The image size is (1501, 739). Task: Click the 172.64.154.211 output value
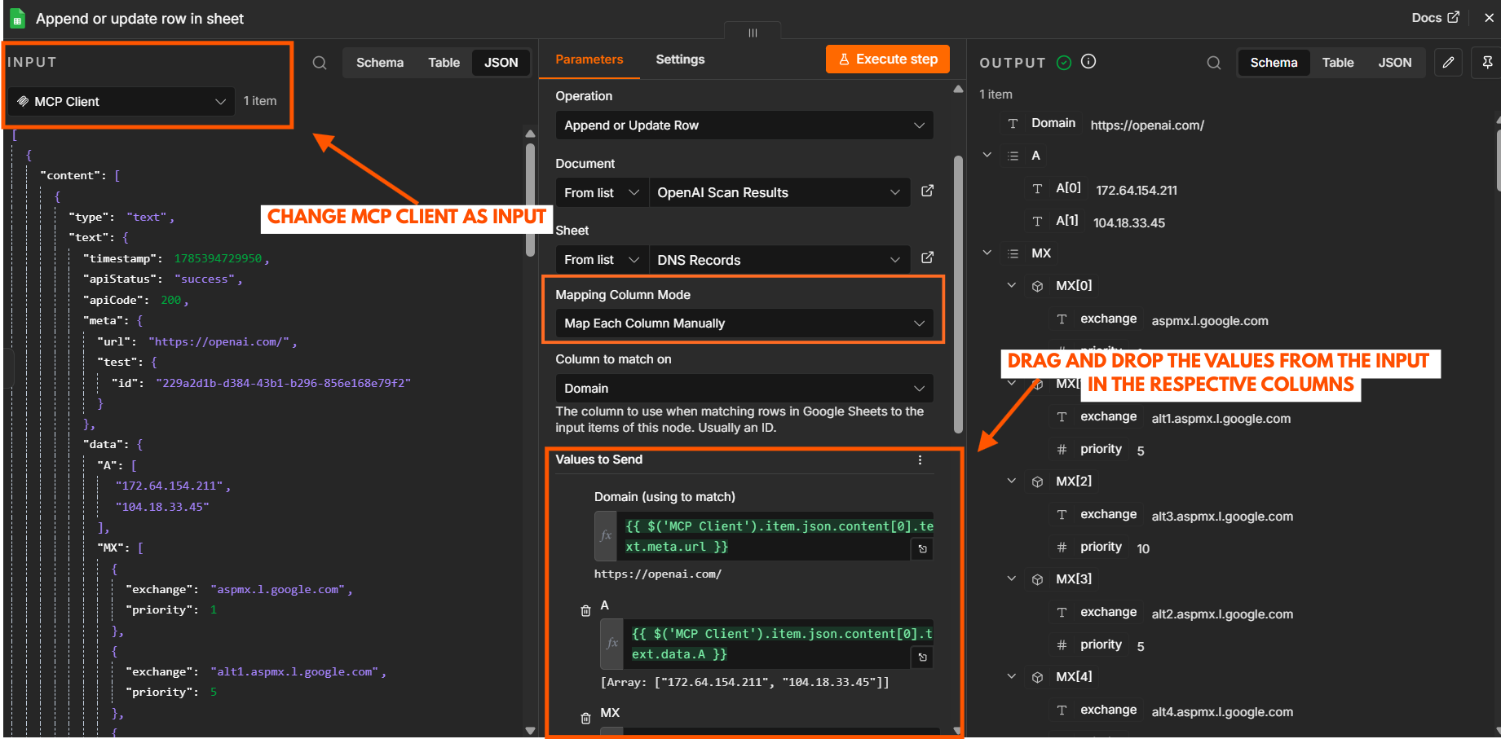click(x=1137, y=191)
